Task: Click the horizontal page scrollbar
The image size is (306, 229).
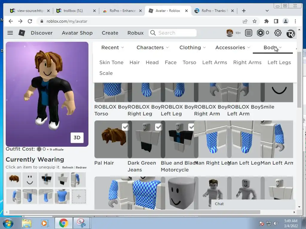Action: tap(135, 212)
